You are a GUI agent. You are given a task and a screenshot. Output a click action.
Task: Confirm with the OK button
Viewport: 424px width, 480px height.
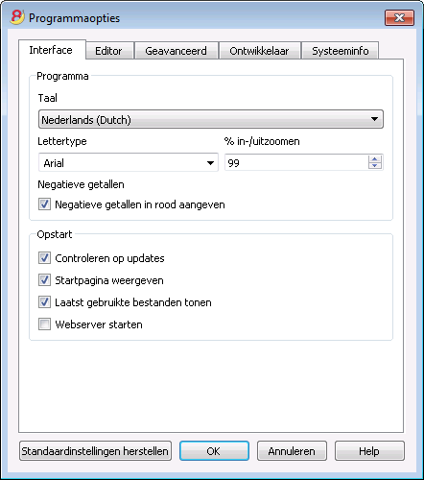pos(214,451)
